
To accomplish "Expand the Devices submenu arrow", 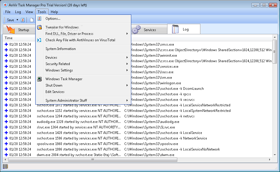I will (x=127, y=58).
